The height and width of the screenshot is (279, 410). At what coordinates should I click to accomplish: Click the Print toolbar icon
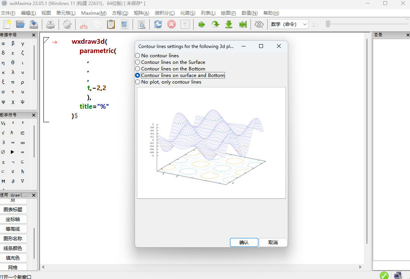click(50, 24)
